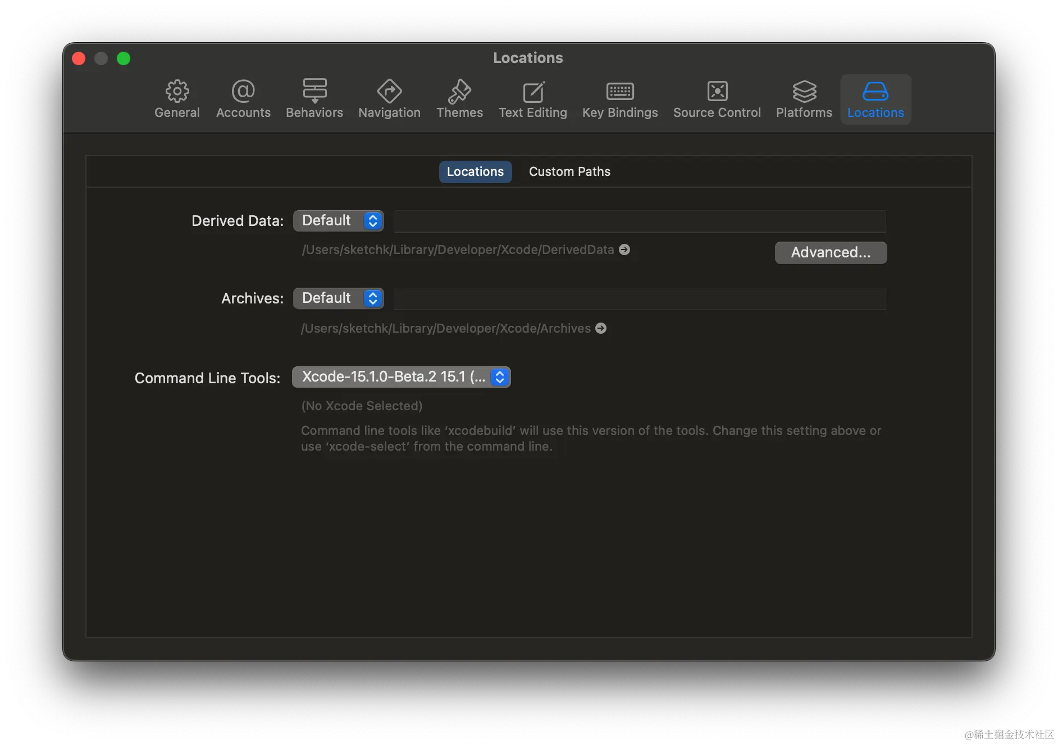Click the DerivedData folder path text

click(458, 249)
